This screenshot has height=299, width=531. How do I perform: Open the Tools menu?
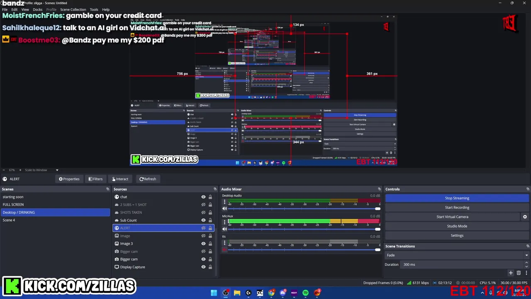(94, 10)
